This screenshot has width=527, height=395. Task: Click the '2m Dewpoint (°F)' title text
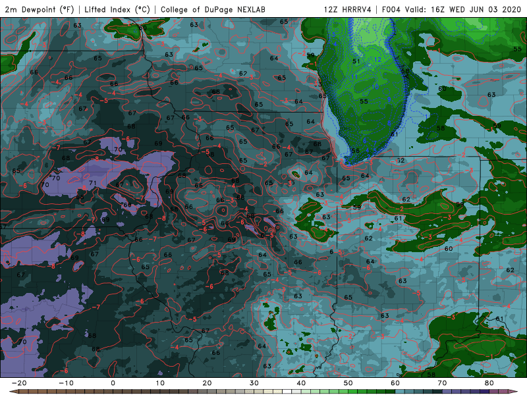[x=39, y=9]
